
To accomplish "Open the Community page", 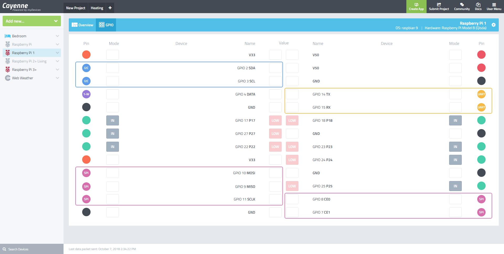I will point(462,7).
